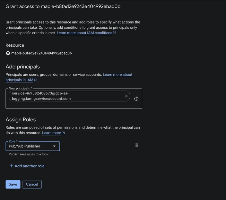Click external link icon after principals in IAM
This screenshot has height=200, width=226.
[x=36, y=80]
